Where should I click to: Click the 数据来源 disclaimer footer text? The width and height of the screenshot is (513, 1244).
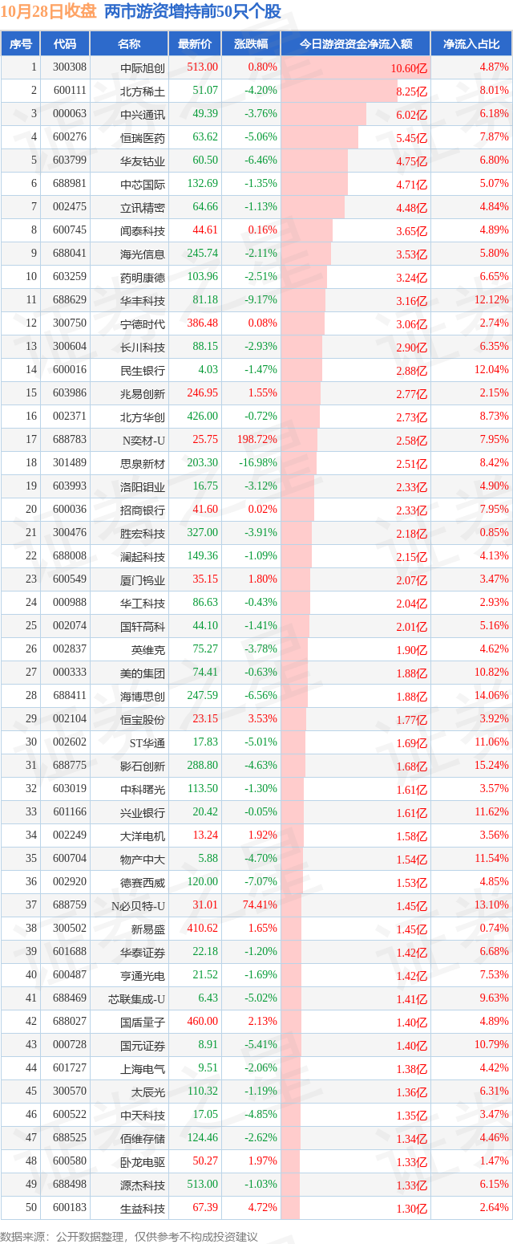click(129, 1236)
